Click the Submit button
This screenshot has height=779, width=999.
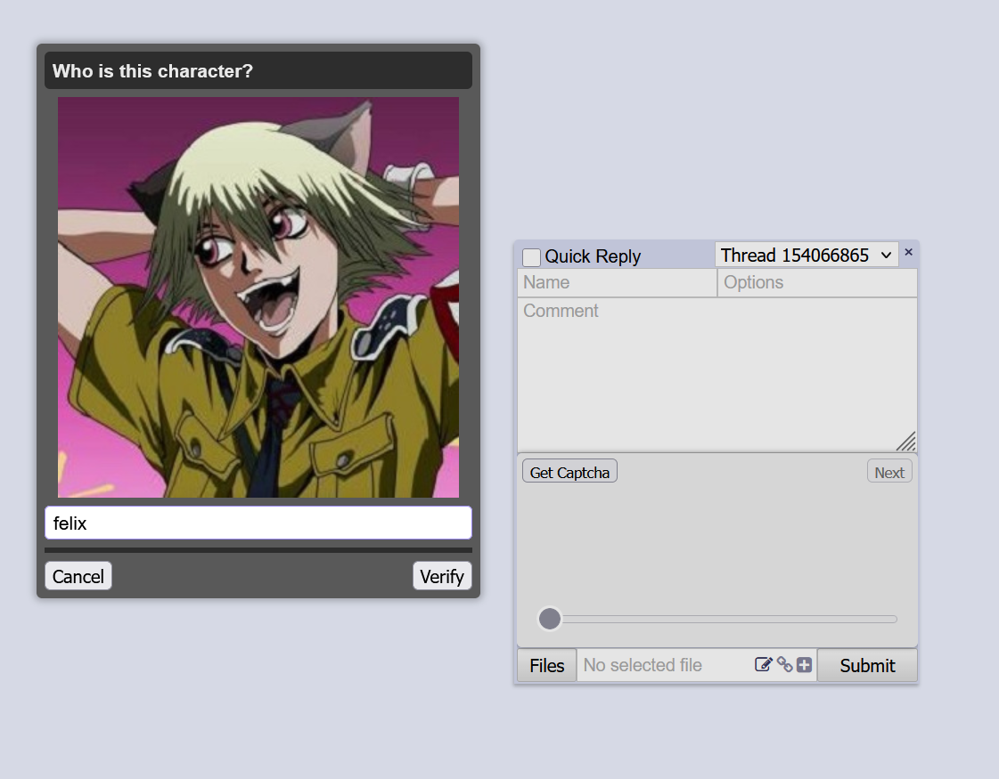click(x=867, y=666)
